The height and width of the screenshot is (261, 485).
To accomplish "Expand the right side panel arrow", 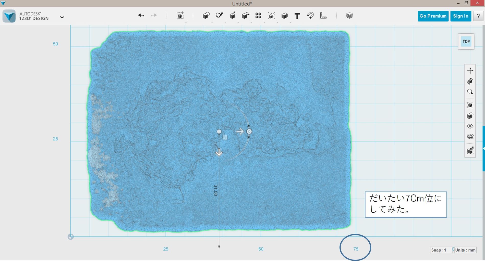I will pos(483,148).
